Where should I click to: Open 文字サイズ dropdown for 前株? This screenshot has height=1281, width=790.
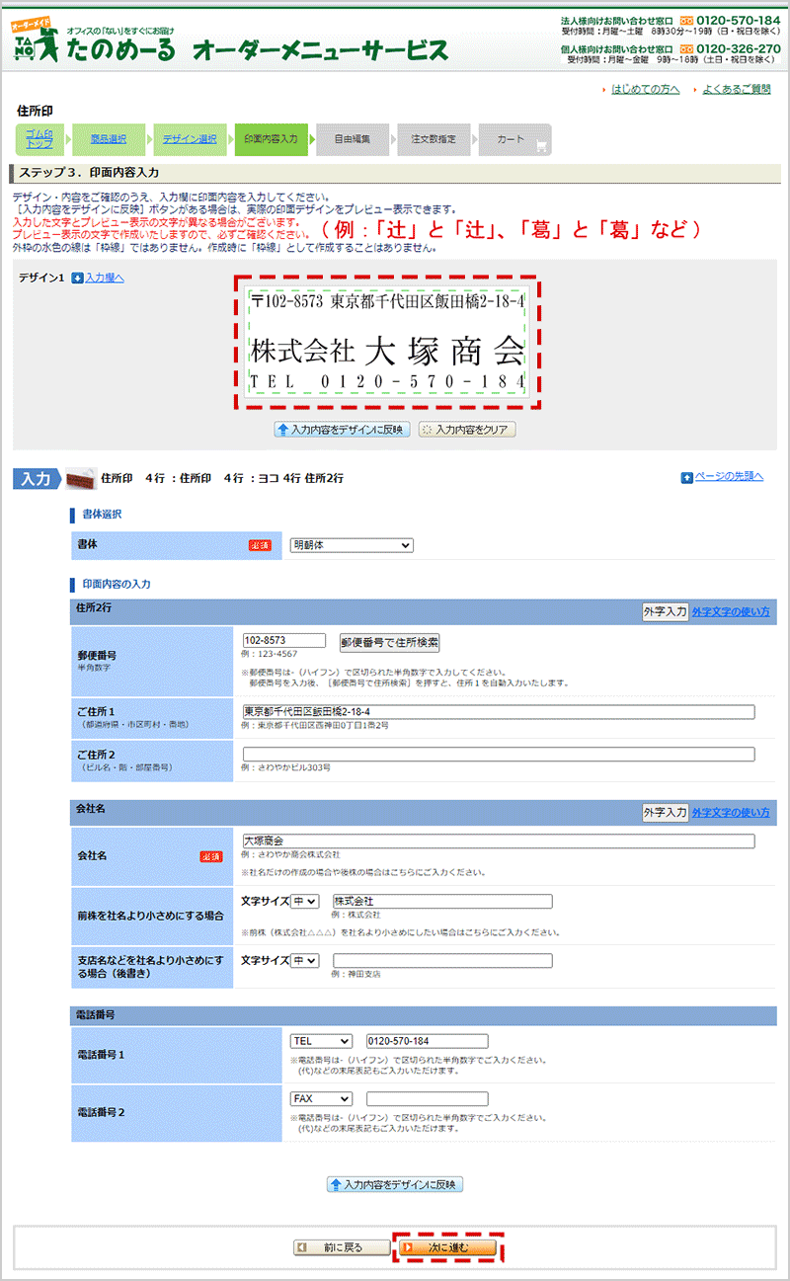304,902
